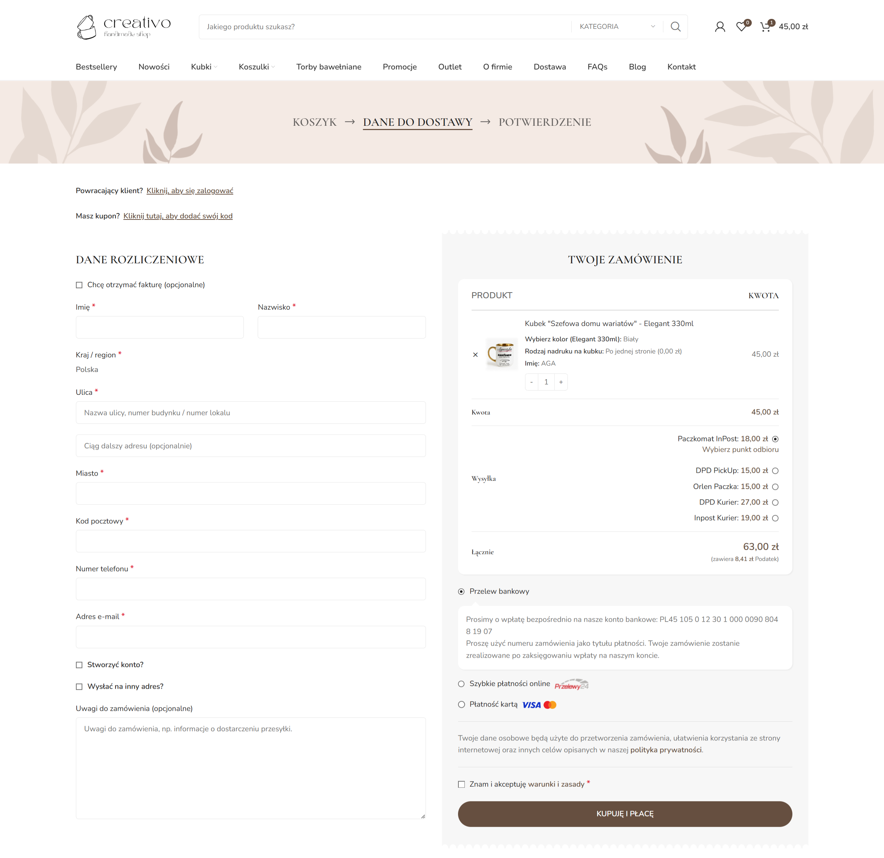
Task: Accept the terms and conditions checkbox
Action: pyautogui.click(x=461, y=785)
